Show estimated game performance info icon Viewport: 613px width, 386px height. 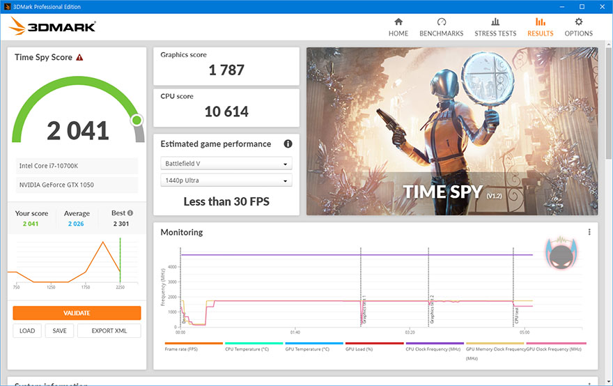click(x=288, y=144)
